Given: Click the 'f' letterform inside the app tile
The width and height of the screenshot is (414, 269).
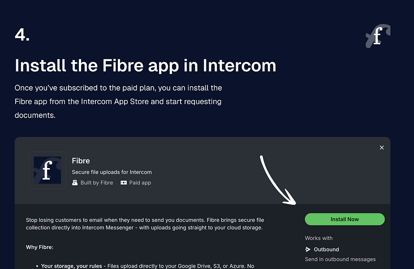Looking at the screenshot, I should (x=47, y=170).
